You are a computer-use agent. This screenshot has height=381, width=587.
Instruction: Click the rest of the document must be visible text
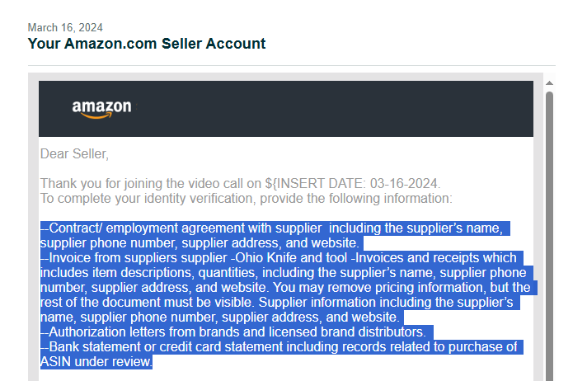pos(148,303)
